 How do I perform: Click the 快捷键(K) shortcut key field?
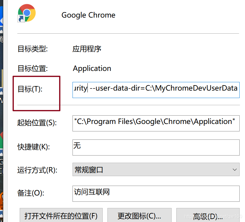pyautogui.click(x=156, y=148)
